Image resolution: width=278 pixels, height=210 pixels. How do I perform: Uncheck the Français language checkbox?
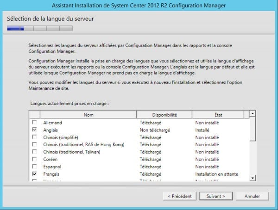tap(35, 173)
